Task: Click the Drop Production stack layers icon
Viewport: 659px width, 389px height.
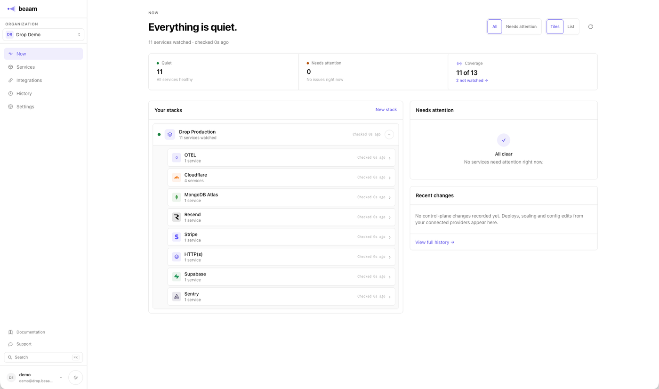Action: [x=170, y=134]
